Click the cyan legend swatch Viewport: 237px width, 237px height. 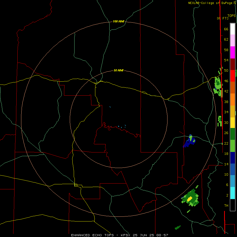pyautogui.click(x=233, y=193)
